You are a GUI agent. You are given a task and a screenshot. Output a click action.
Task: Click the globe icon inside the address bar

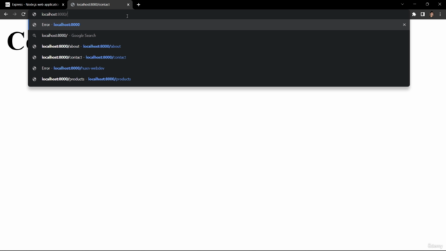pyautogui.click(x=34, y=14)
